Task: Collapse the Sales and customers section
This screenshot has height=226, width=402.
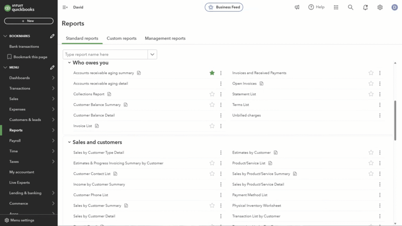Action: (x=69, y=142)
